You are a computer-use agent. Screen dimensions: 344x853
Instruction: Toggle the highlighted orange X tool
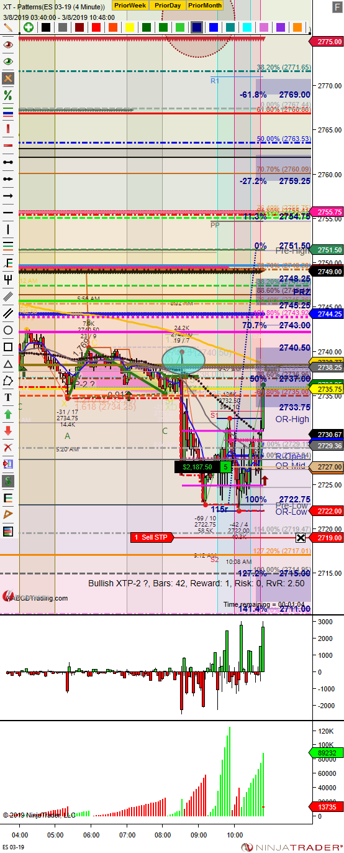pos(8,78)
